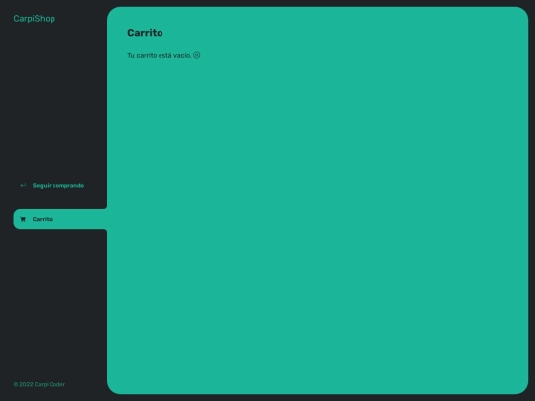
Task: Click the shopping cart icon
Action: pyautogui.click(x=23, y=219)
